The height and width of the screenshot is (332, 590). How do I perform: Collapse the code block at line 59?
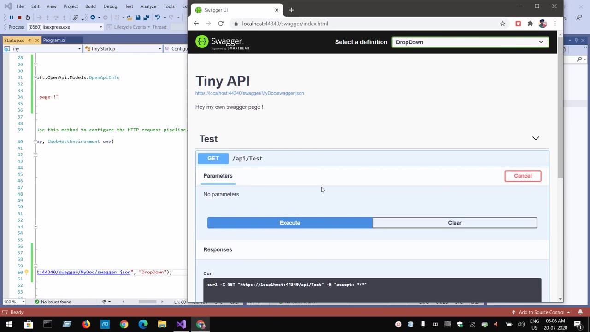click(35, 266)
